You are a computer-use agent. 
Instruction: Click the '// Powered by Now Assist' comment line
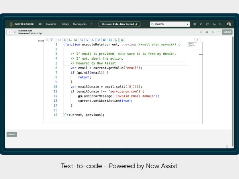(93, 63)
